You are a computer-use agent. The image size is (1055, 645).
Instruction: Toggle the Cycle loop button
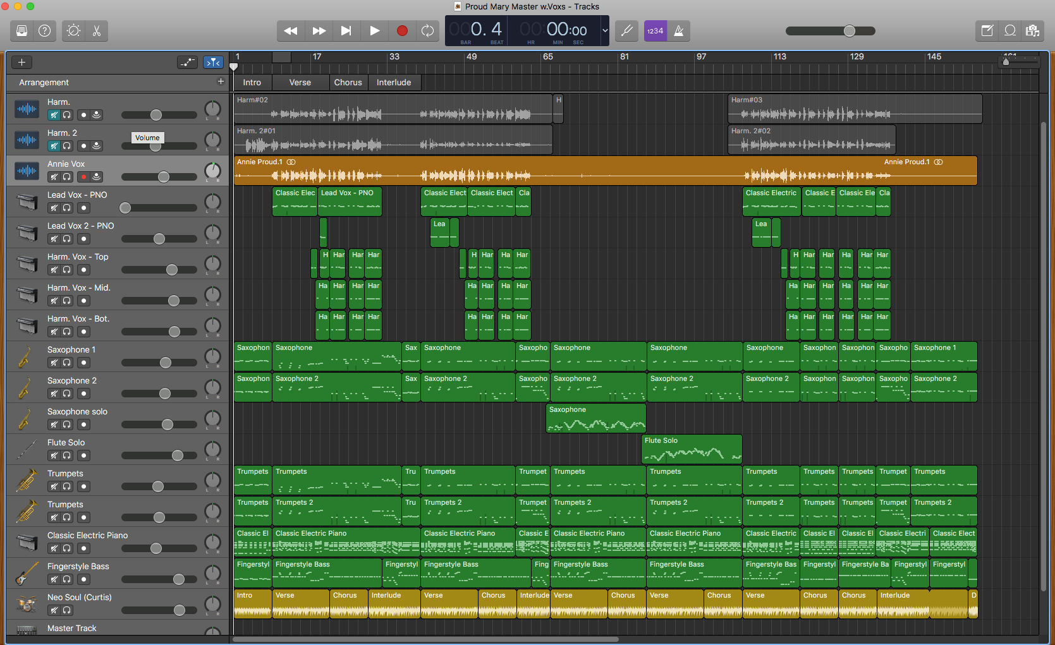(x=428, y=30)
